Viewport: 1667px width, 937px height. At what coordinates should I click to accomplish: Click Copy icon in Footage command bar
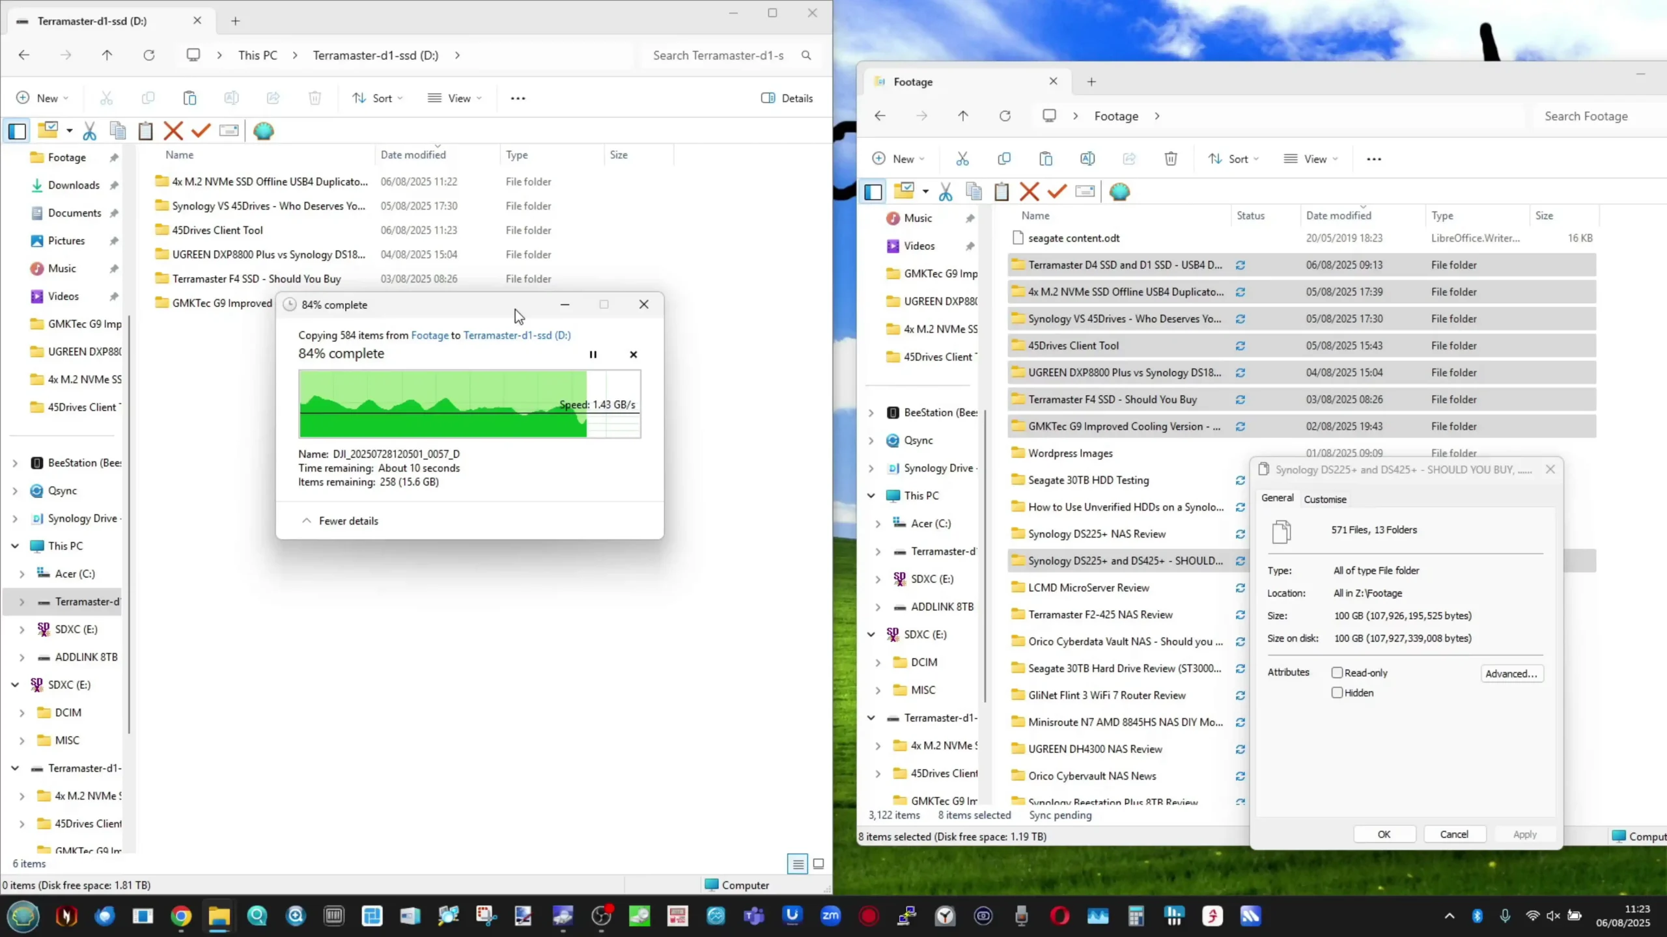1004,159
